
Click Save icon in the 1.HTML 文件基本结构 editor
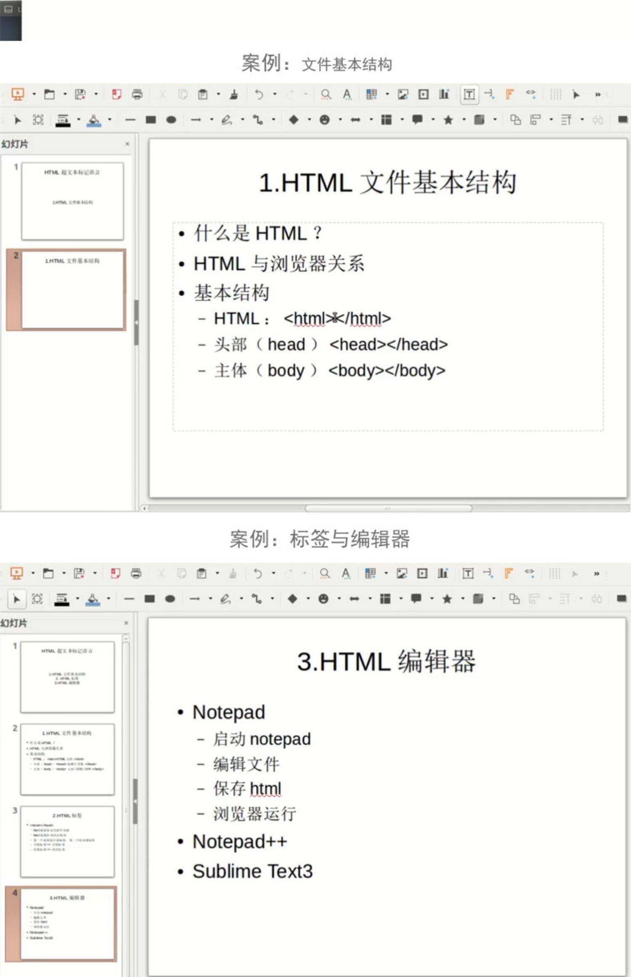click(x=80, y=94)
